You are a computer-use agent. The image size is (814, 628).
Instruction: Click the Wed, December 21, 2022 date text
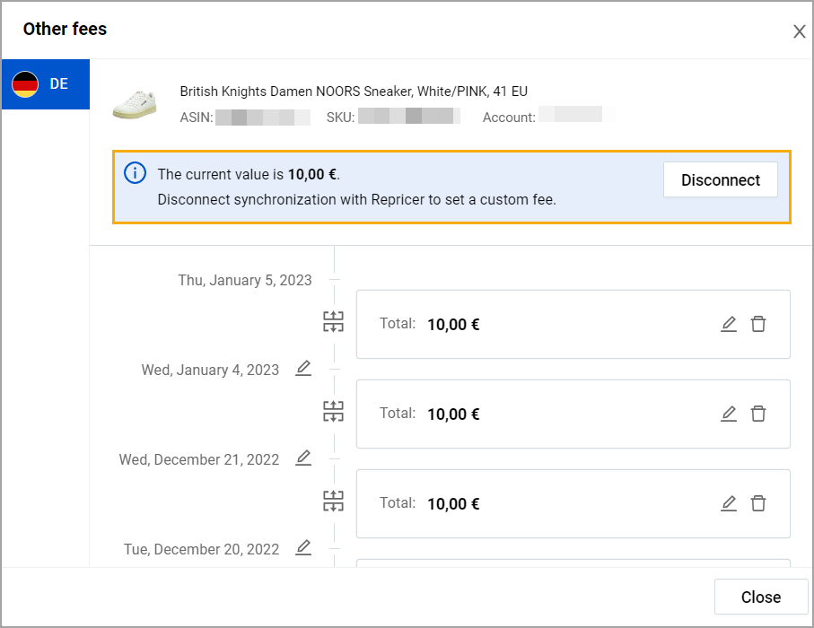(x=199, y=460)
